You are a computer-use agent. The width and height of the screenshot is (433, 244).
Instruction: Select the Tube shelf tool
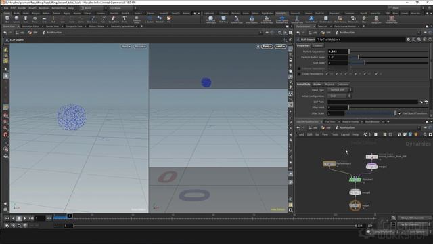(x=26, y=19)
